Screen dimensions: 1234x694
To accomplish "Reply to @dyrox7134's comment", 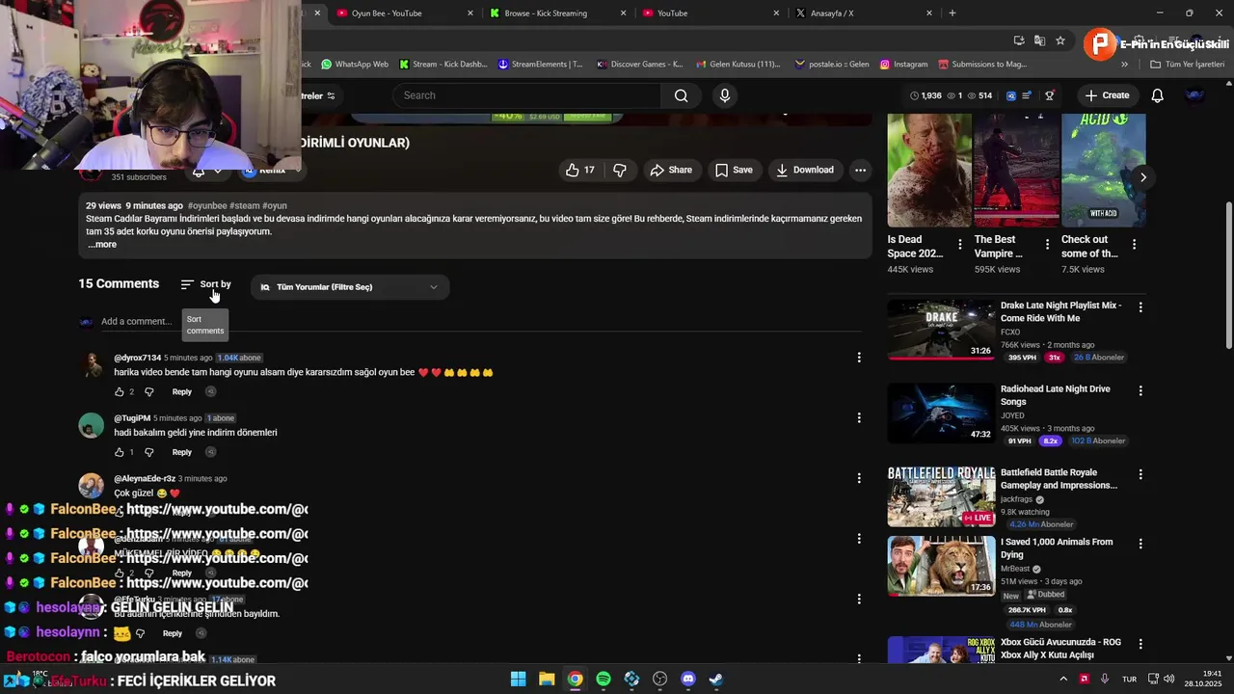I will click(182, 391).
